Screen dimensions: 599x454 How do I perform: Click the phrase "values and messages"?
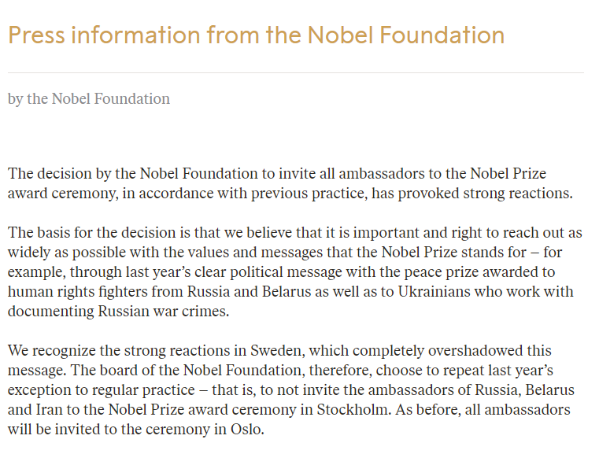click(238, 253)
